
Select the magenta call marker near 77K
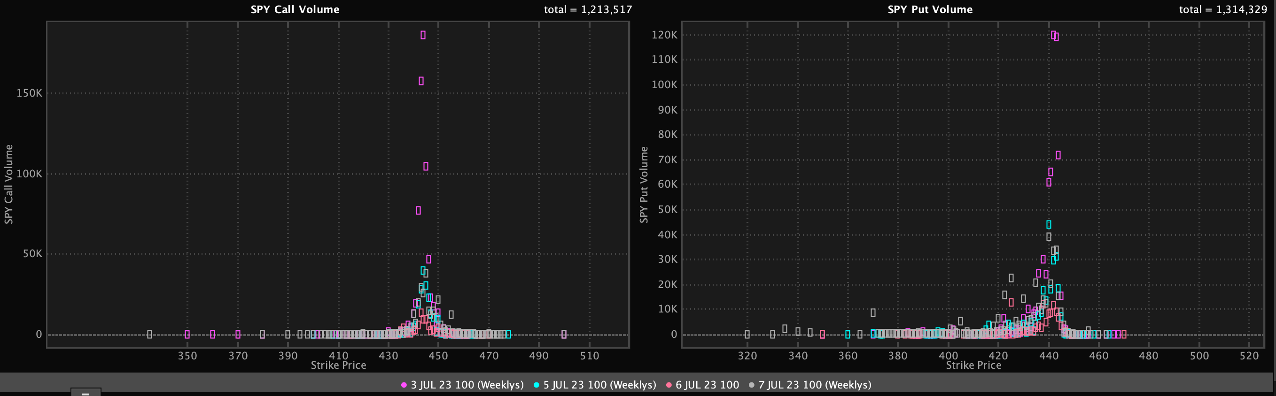tap(419, 210)
